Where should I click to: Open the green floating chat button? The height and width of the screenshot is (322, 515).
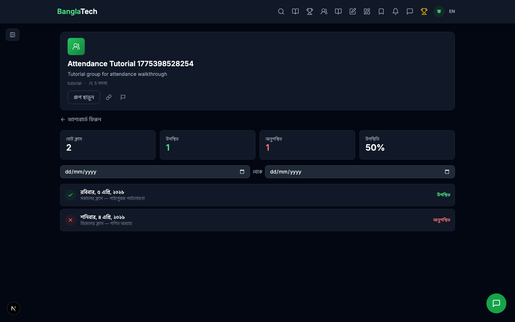(496, 303)
